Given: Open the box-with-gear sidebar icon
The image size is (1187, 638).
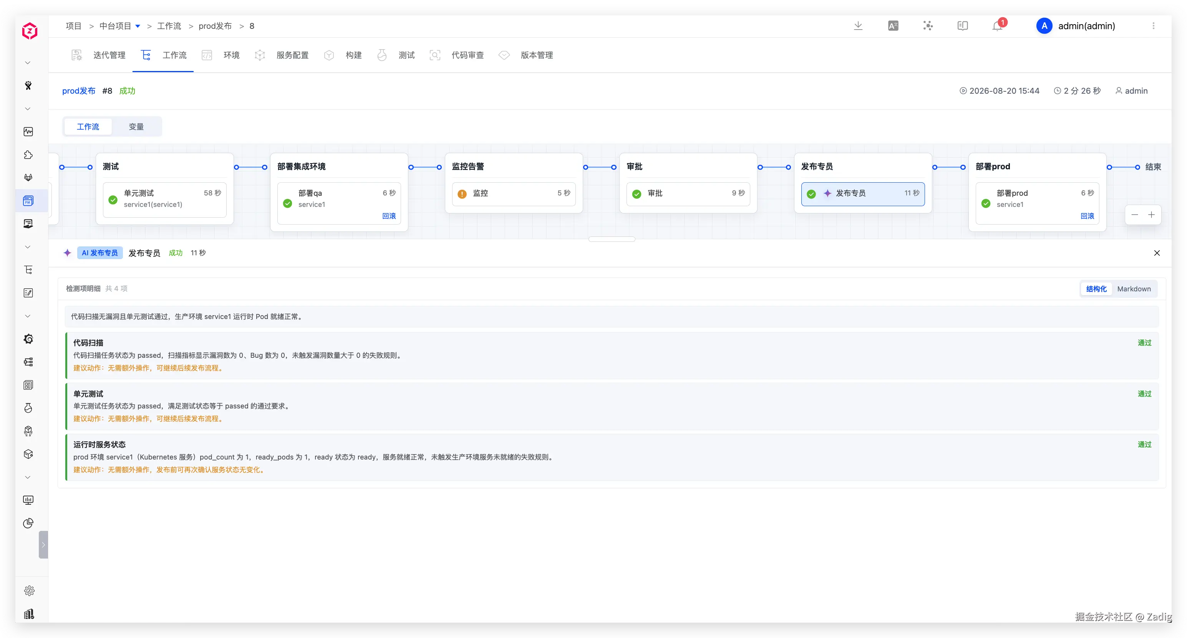Looking at the screenshot, I should pos(28,454).
